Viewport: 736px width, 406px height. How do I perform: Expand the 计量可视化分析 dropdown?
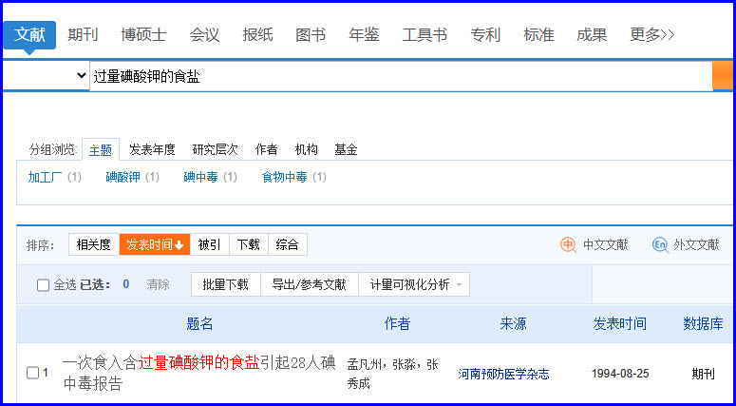pos(414,284)
